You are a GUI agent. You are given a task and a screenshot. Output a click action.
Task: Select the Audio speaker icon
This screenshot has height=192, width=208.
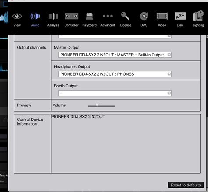(x=35, y=16)
